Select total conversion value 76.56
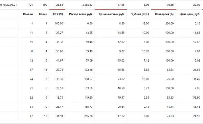 point(170,5)
